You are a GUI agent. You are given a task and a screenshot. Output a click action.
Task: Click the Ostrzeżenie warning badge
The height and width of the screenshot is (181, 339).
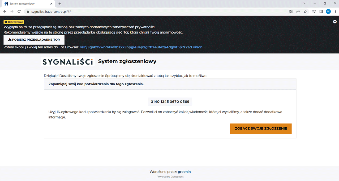(14, 22)
